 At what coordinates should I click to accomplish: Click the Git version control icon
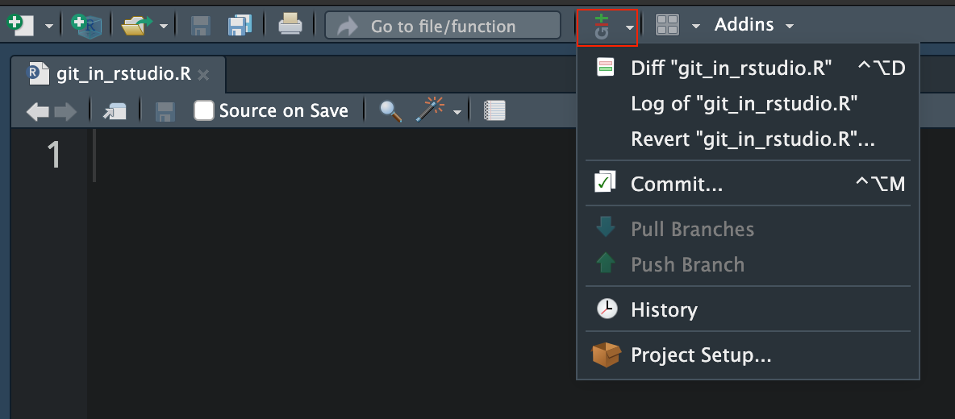[602, 27]
